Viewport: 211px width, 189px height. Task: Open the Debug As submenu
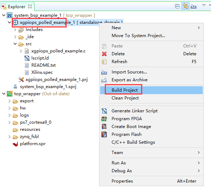[x=151, y=171]
